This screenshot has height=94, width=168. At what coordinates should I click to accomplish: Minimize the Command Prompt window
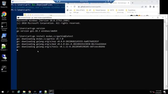tap(153, 17)
